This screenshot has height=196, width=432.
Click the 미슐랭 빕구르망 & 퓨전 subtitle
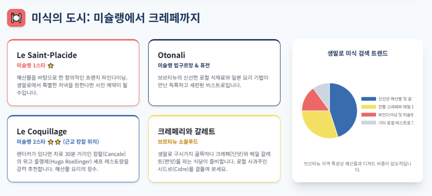[184, 66]
